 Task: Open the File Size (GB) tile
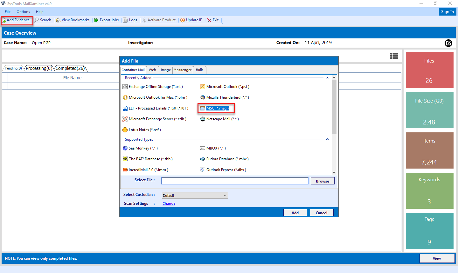tap(430, 110)
